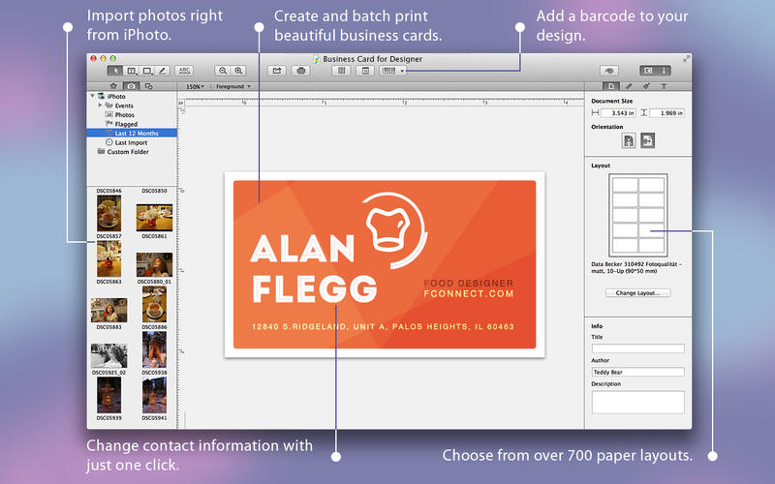
Task: Click the Change Layout button
Action: click(x=638, y=293)
